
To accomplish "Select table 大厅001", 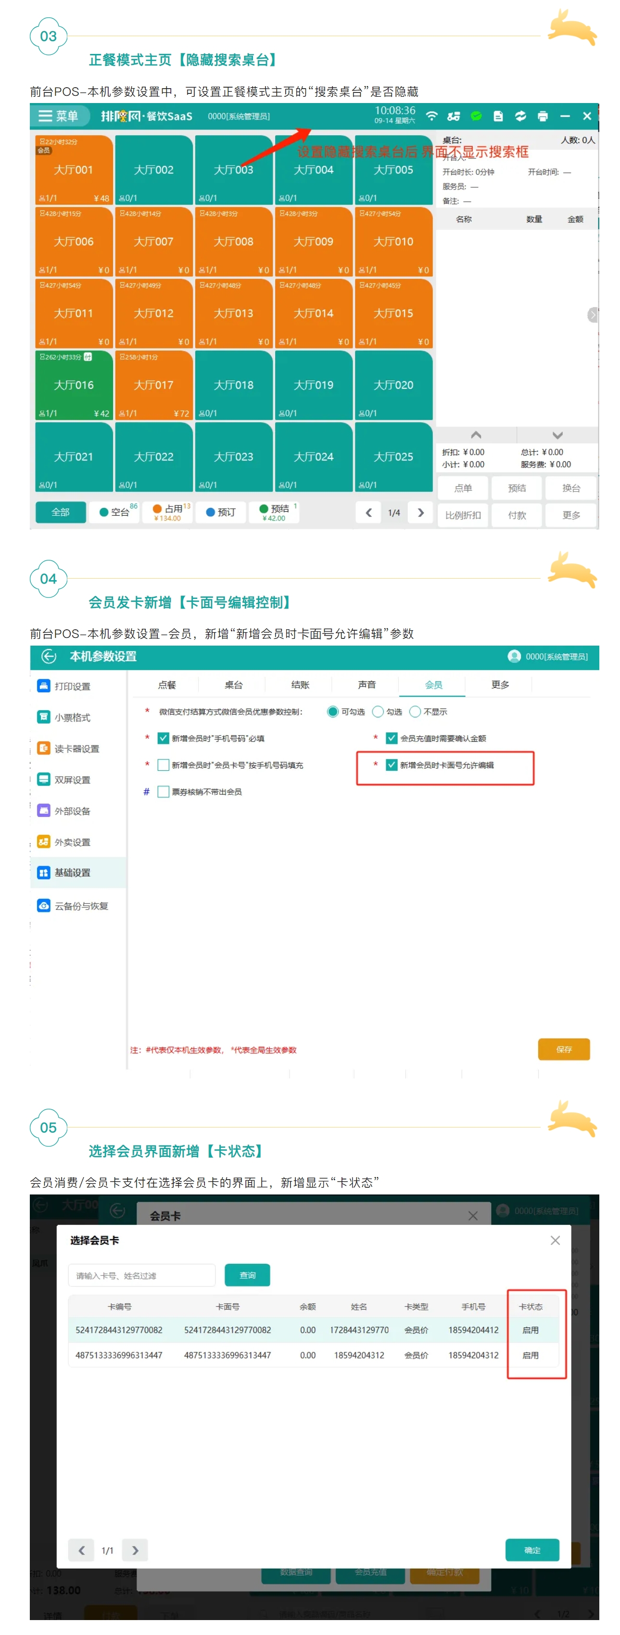I will coord(74,169).
